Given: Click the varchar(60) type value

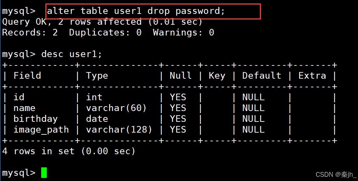Looking at the screenshot, I should pos(116,108).
